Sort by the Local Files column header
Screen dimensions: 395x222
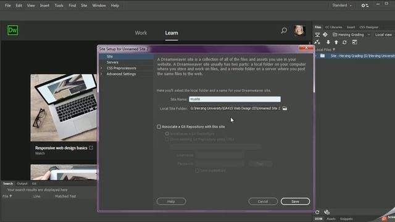(x=325, y=49)
